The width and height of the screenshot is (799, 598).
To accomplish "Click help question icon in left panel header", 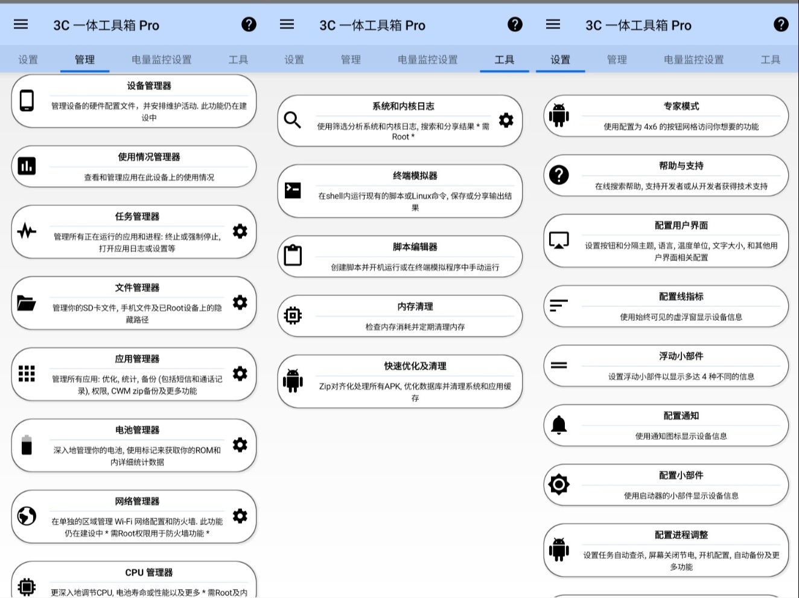I will point(249,24).
